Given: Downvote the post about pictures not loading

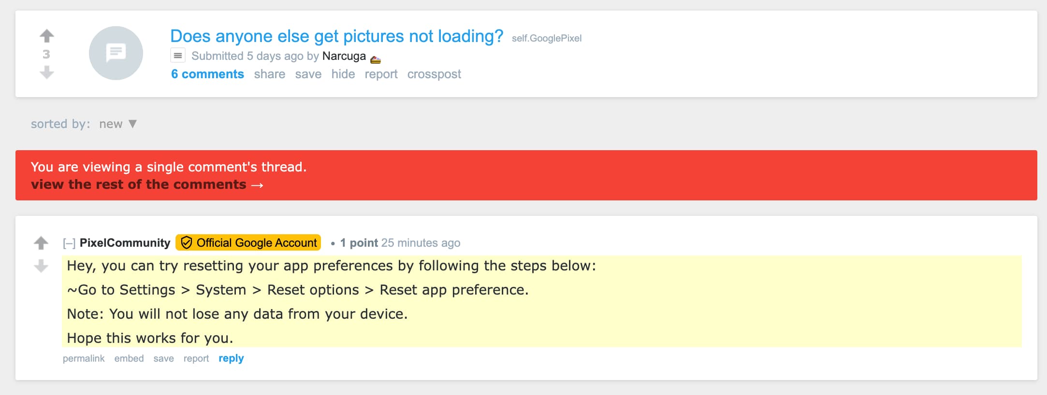Looking at the screenshot, I should pos(46,72).
